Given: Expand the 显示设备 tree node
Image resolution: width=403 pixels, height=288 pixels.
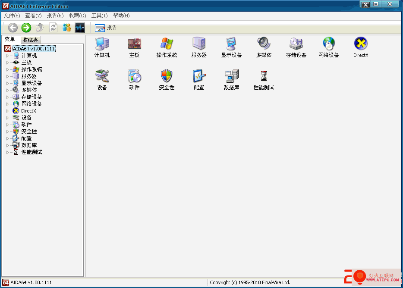Looking at the screenshot, I should coord(7,83).
